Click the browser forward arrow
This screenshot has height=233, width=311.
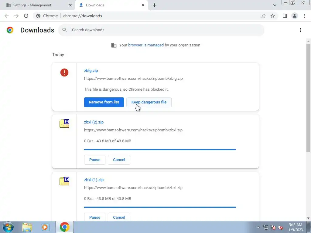click(x=16, y=16)
